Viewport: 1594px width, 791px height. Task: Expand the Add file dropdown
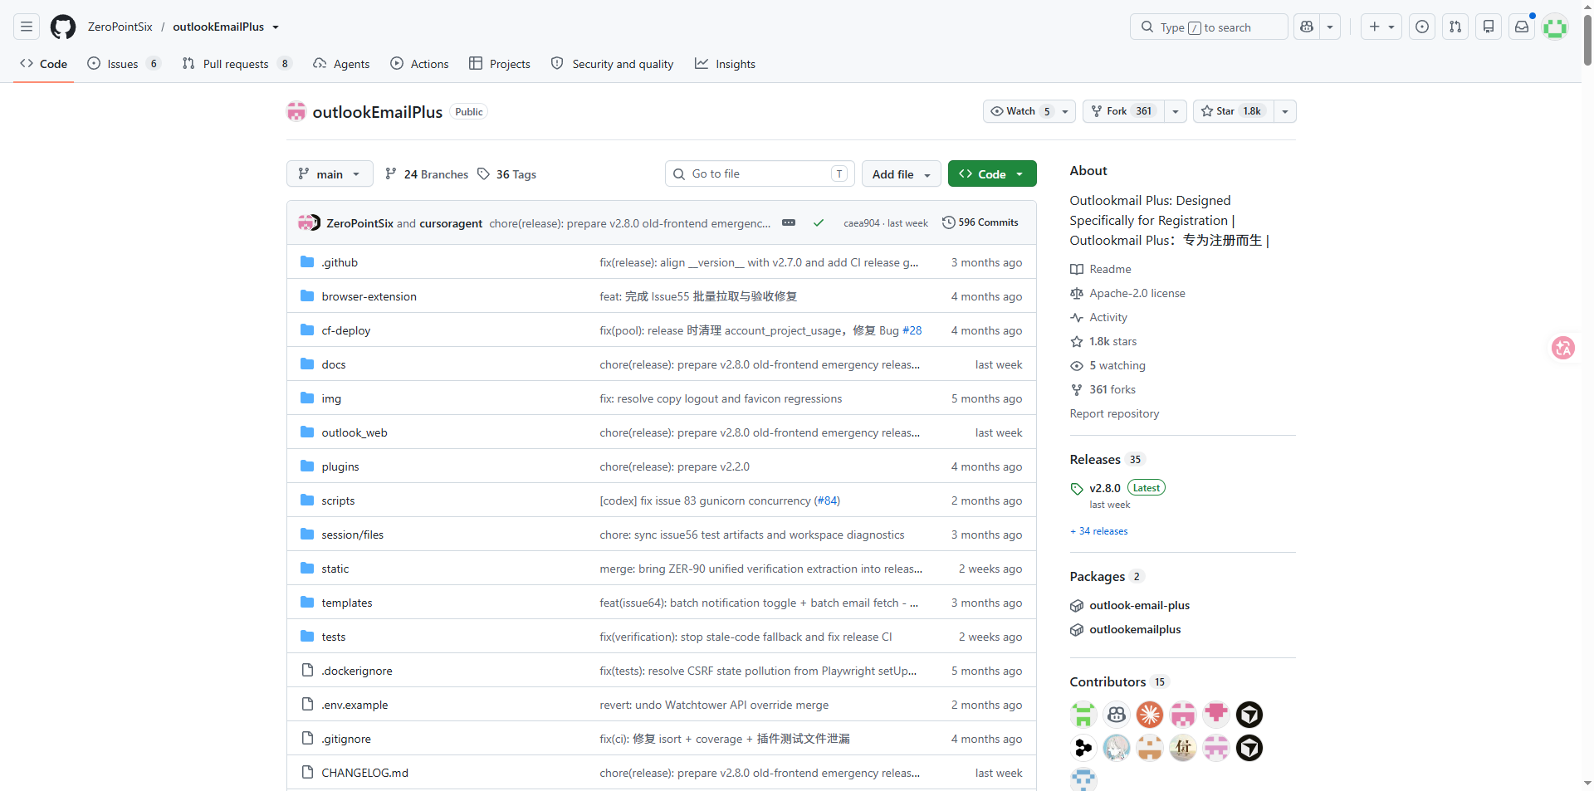point(901,174)
